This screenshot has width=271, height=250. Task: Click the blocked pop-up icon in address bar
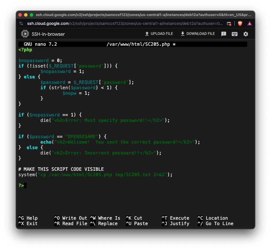[x=229, y=24]
